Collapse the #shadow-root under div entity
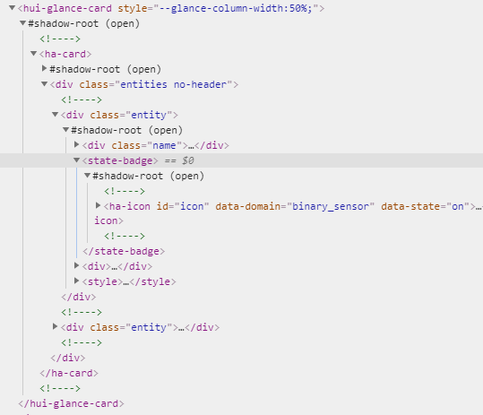The image size is (483, 415). pos(66,129)
